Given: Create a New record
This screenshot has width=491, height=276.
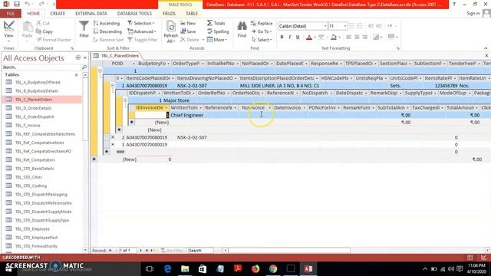Looking at the screenshot, I should coord(188,23).
